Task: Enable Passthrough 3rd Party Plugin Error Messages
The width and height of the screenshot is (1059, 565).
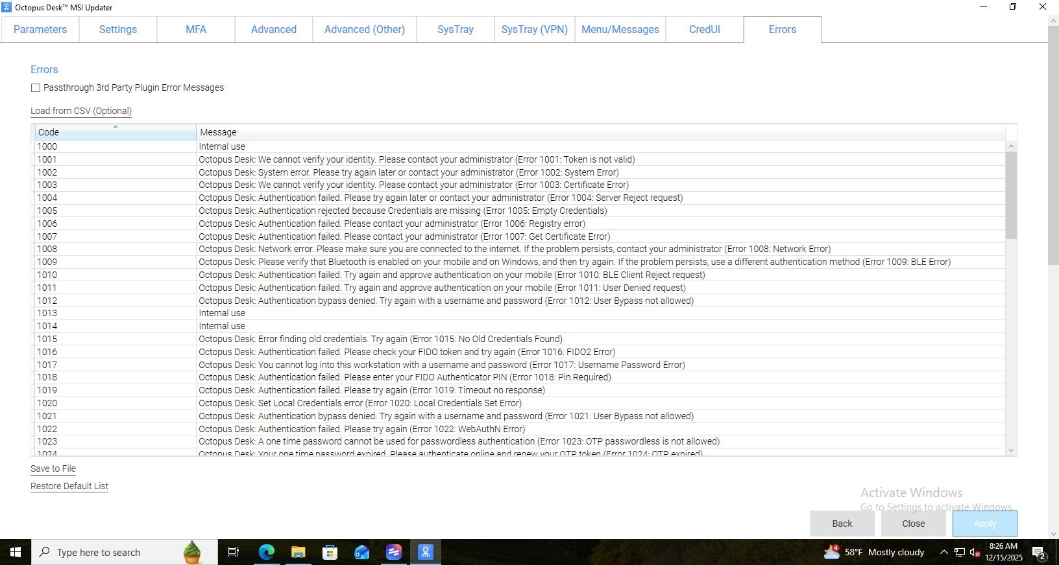Action: click(x=36, y=87)
